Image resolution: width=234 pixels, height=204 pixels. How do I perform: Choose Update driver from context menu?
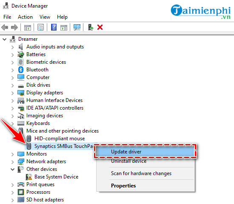(145, 152)
